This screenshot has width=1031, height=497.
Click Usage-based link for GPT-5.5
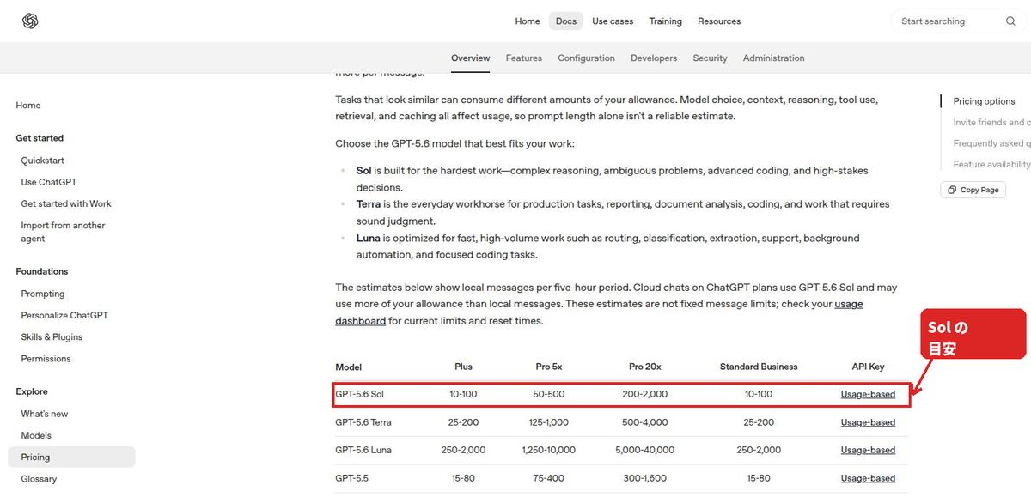pyautogui.click(x=868, y=478)
